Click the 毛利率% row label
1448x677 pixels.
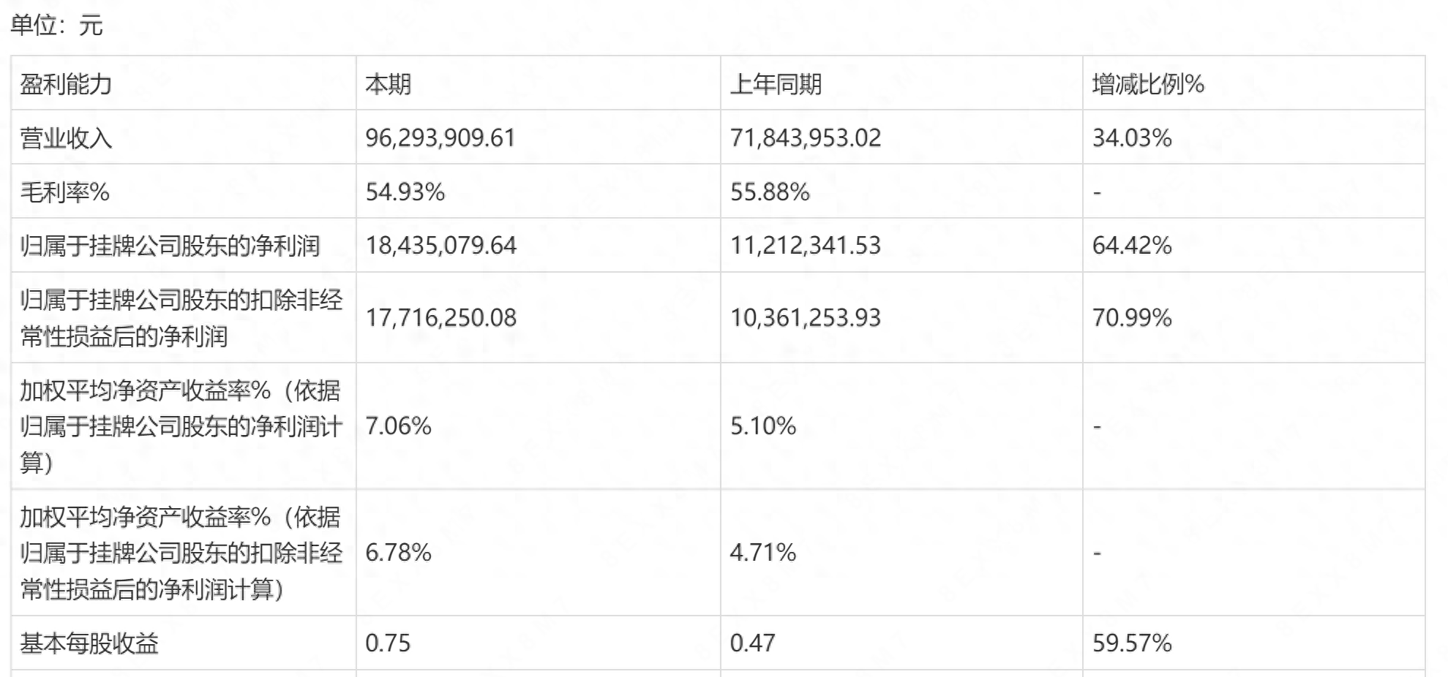pos(65,192)
